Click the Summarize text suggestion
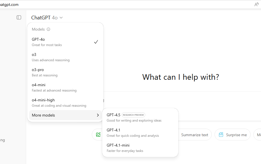Viewport: 261px width, 164px height. coord(195,135)
